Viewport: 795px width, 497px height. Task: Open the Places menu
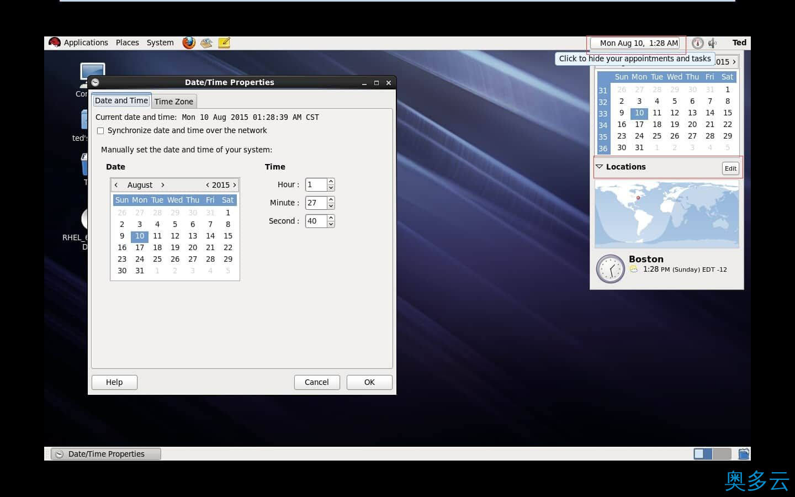pyautogui.click(x=128, y=43)
